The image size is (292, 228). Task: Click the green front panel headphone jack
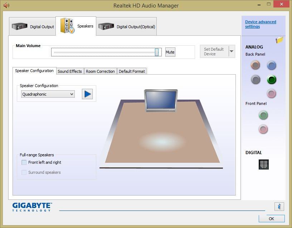[263, 115]
